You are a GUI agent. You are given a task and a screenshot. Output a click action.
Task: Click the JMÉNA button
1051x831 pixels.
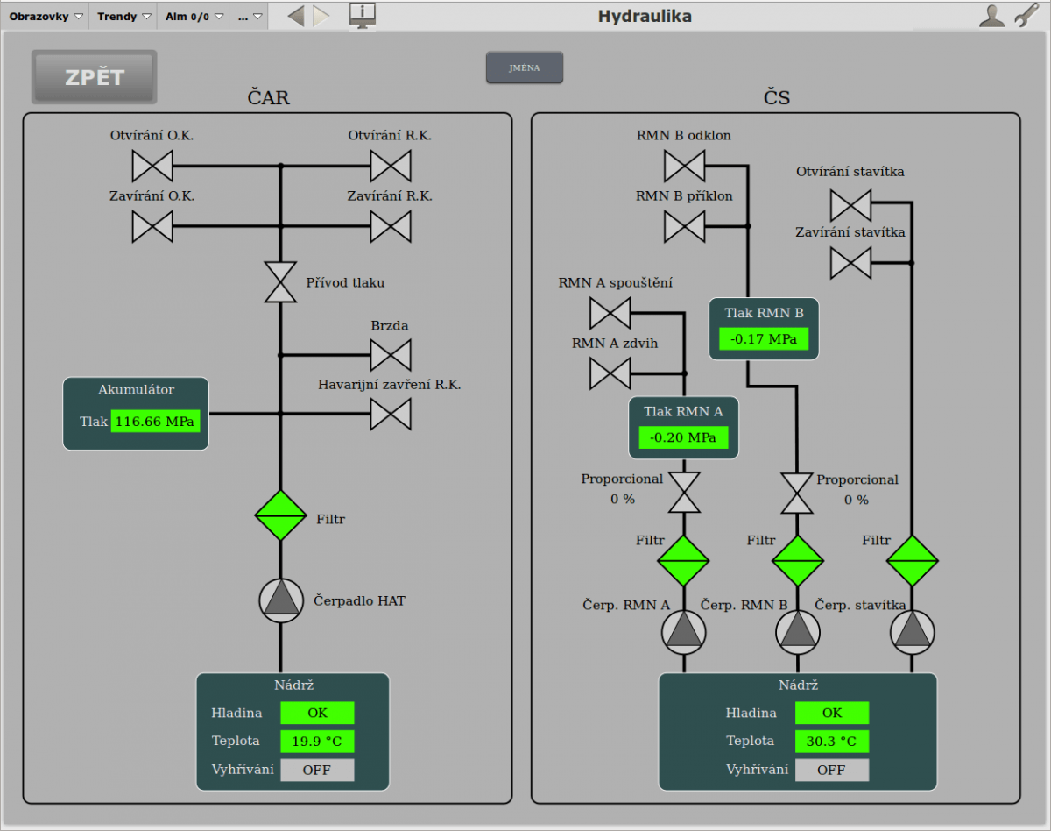tap(525, 67)
